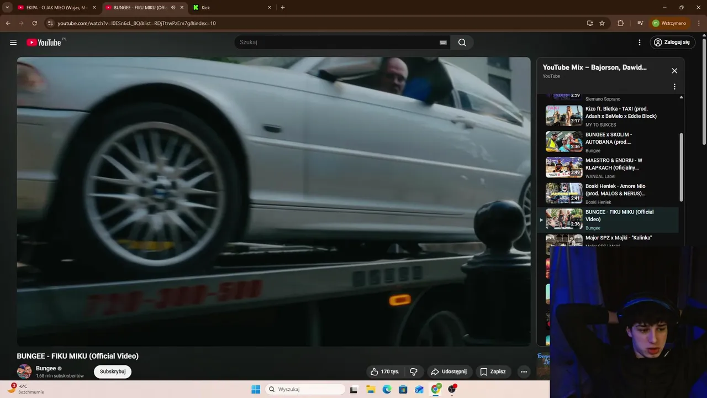
Task: Open OBS Studio icon on the taskbar
Action: tap(452, 389)
